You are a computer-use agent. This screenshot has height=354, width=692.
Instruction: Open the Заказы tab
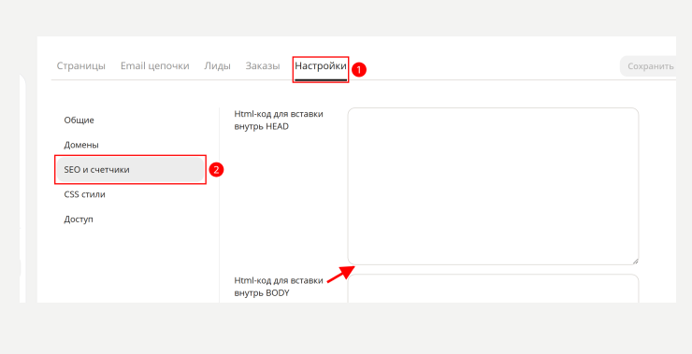(x=263, y=66)
